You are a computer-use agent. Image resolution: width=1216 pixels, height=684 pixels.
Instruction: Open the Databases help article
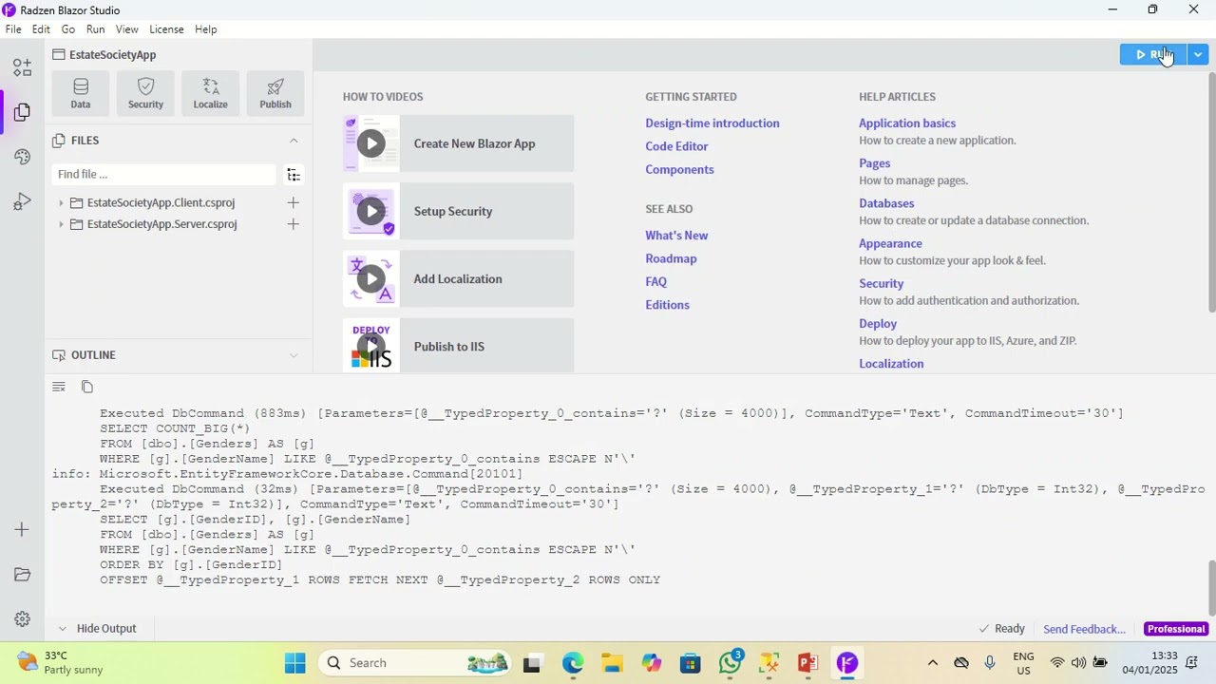pyautogui.click(x=886, y=203)
